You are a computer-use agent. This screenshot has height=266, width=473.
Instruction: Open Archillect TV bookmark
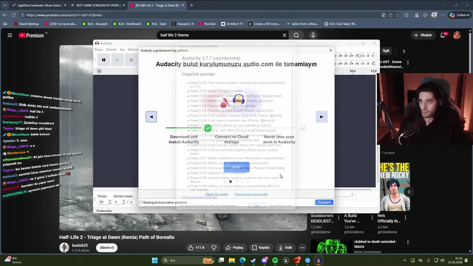click(x=232, y=24)
